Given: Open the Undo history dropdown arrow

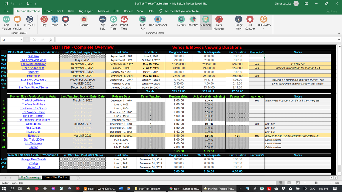Looking at the screenshot, I should click(15, 3).
